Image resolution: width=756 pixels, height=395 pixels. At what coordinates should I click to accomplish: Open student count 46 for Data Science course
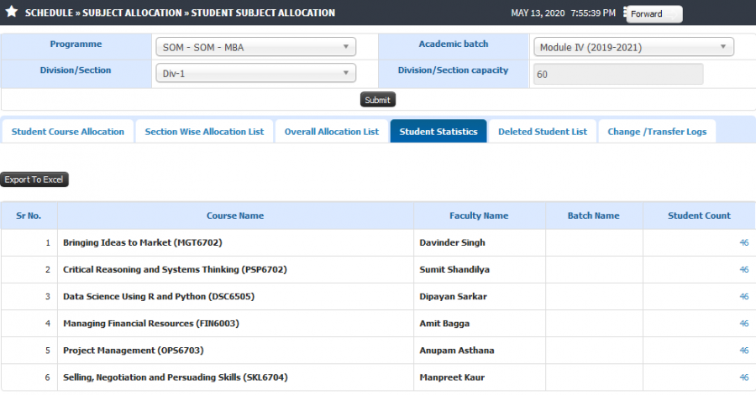(x=744, y=297)
